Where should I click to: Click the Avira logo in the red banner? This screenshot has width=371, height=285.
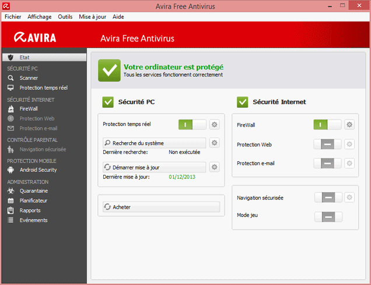36,38
